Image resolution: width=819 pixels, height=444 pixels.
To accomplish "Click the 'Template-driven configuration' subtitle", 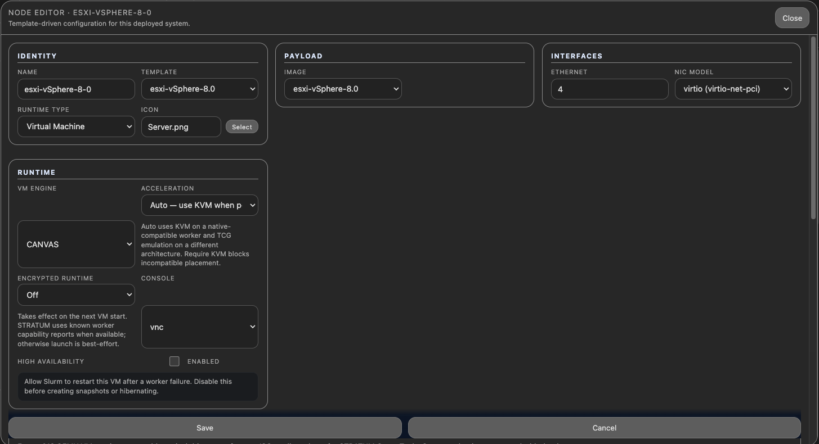I will pos(99,24).
